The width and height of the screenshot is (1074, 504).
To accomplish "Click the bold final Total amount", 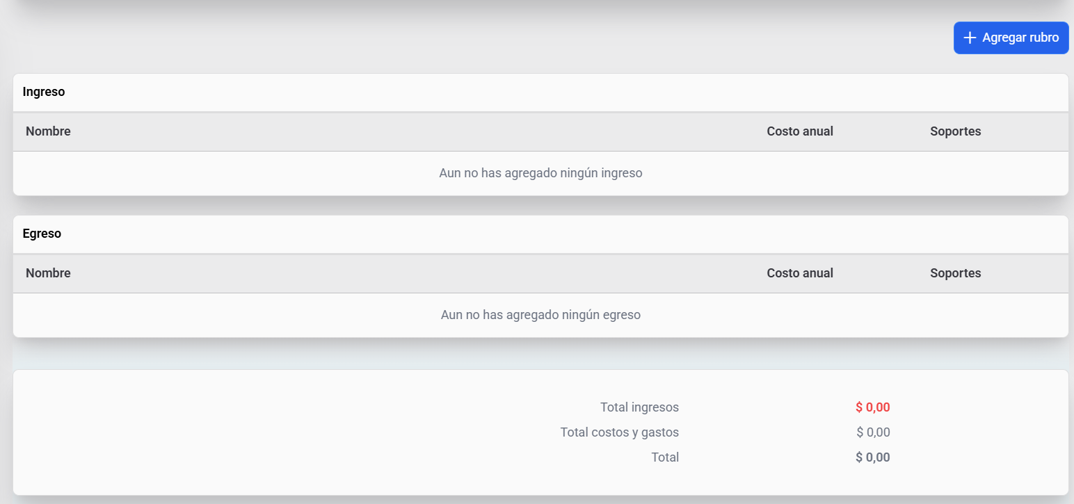I will pyautogui.click(x=872, y=457).
